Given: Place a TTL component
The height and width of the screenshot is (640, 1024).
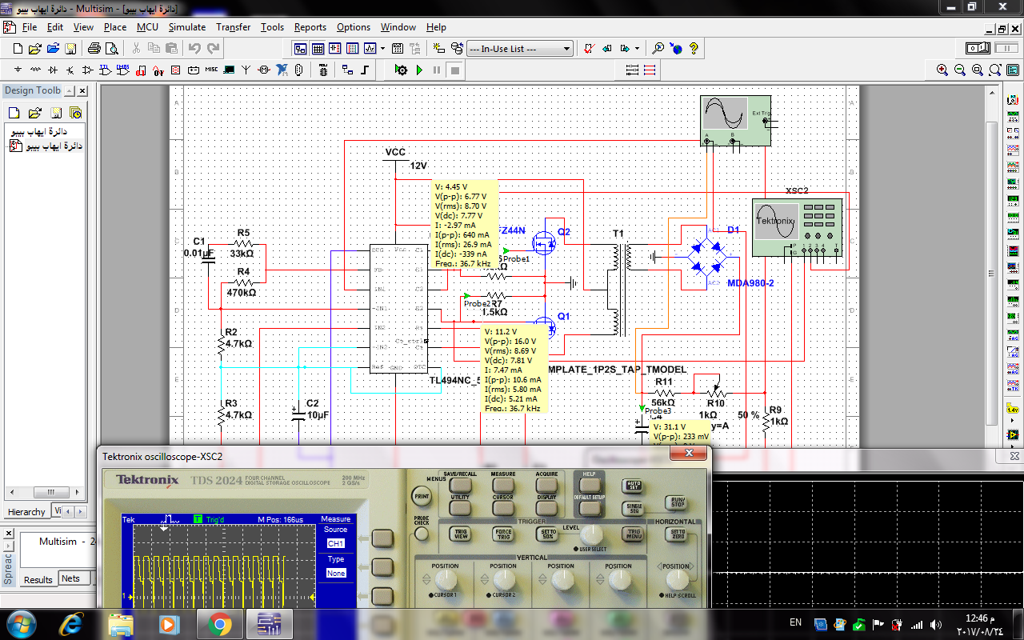Looking at the screenshot, I should tap(105, 70).
